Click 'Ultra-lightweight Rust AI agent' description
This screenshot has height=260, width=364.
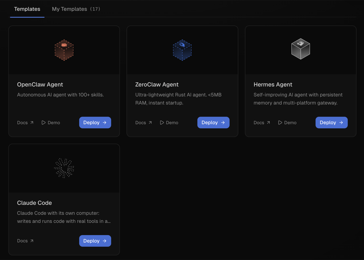178,99
